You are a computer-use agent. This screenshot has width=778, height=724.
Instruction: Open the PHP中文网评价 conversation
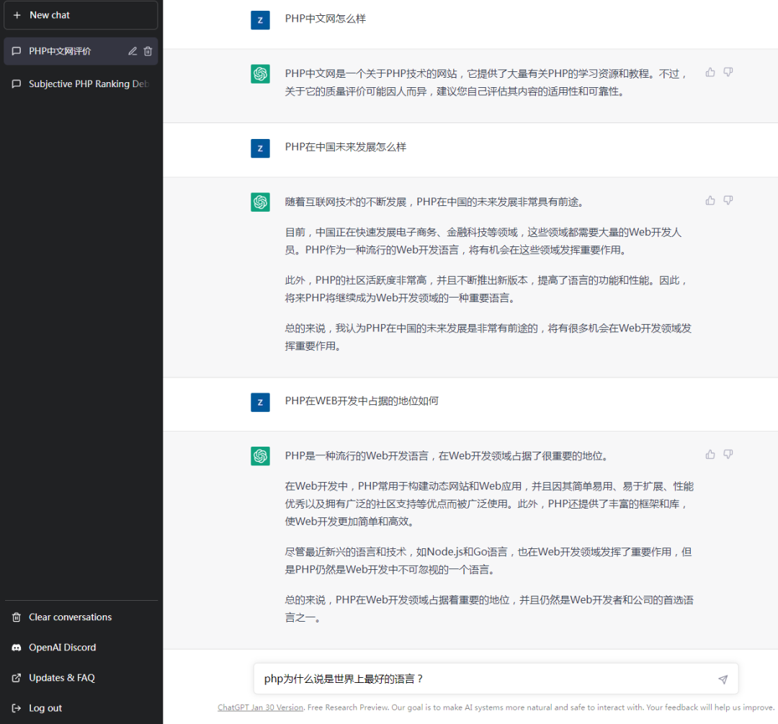pyautogui.click(x=81, y=51)
